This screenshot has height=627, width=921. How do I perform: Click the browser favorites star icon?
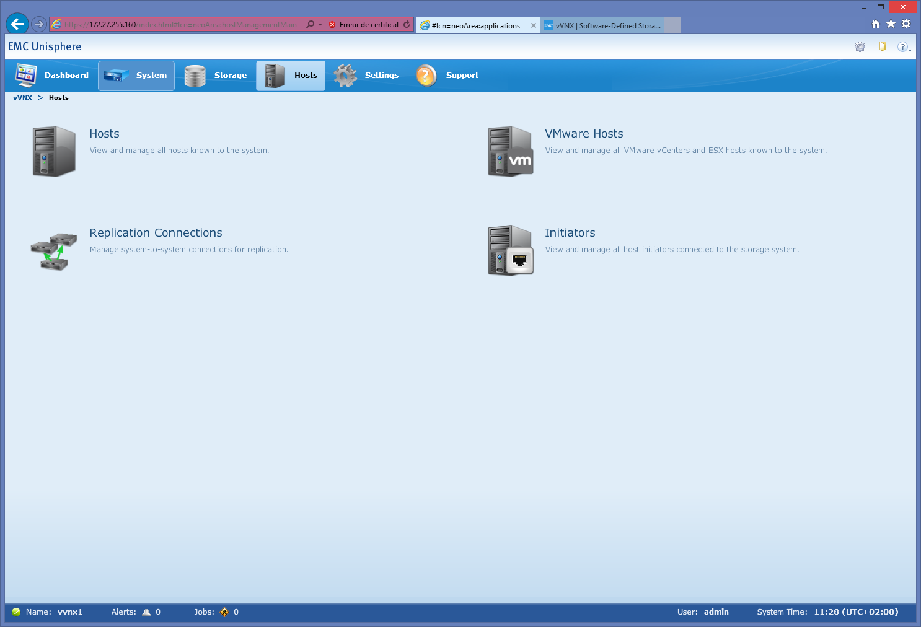[891, 24]
